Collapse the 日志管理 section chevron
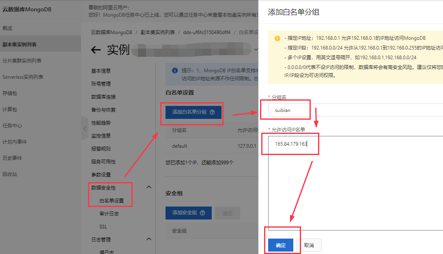Viewport: 443px width, 254px height. [x=148, y=239]
